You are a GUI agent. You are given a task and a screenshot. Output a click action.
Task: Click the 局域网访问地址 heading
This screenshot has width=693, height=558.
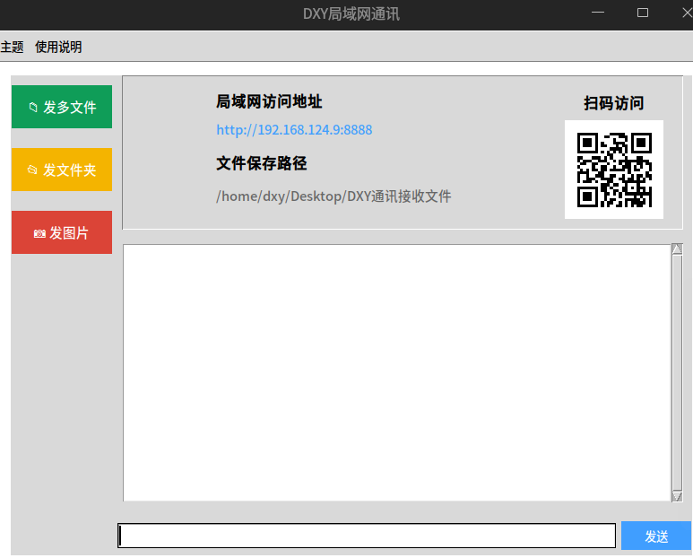(x=269, y=101)
